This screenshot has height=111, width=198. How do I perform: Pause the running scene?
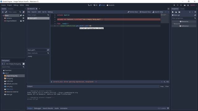point(178,5)
